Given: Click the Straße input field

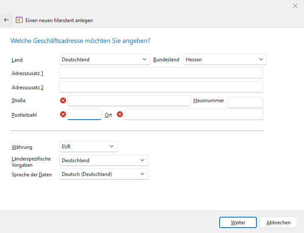Looking at the screenshot, I should (129, 100).
